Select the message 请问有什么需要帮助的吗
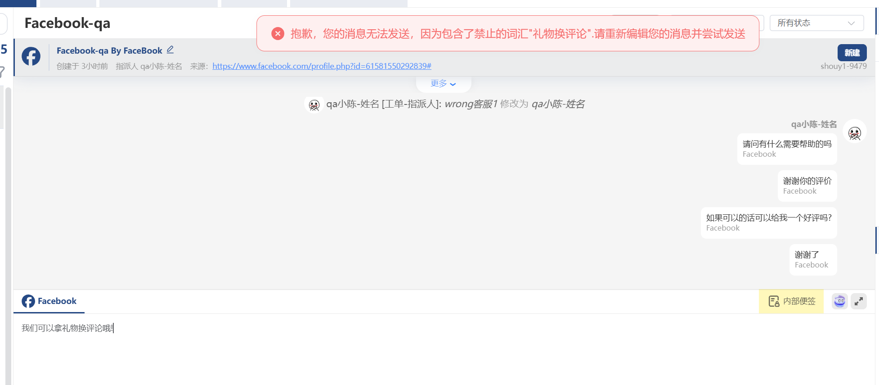Image resolution: width=879 pixels, height=385 pixels. pos(787,149)
